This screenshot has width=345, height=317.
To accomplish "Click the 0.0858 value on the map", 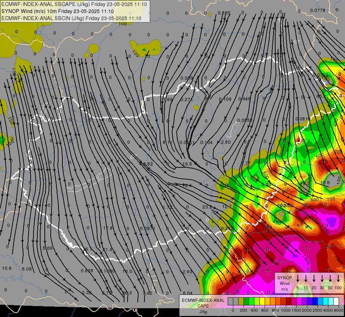I will 245,120.
